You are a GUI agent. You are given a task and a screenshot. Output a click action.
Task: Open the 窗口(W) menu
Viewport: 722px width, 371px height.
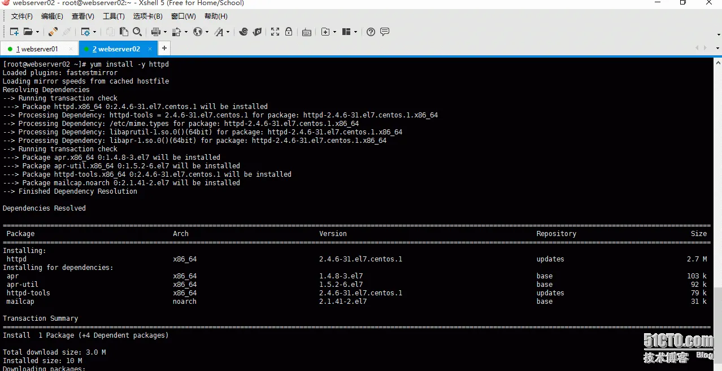[184, 16]
